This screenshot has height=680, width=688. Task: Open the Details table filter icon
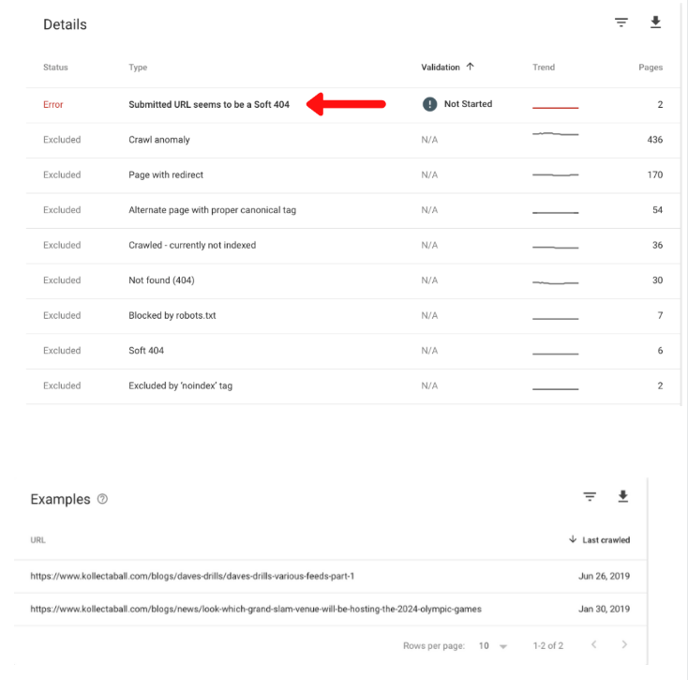click(x=621, y=23)
